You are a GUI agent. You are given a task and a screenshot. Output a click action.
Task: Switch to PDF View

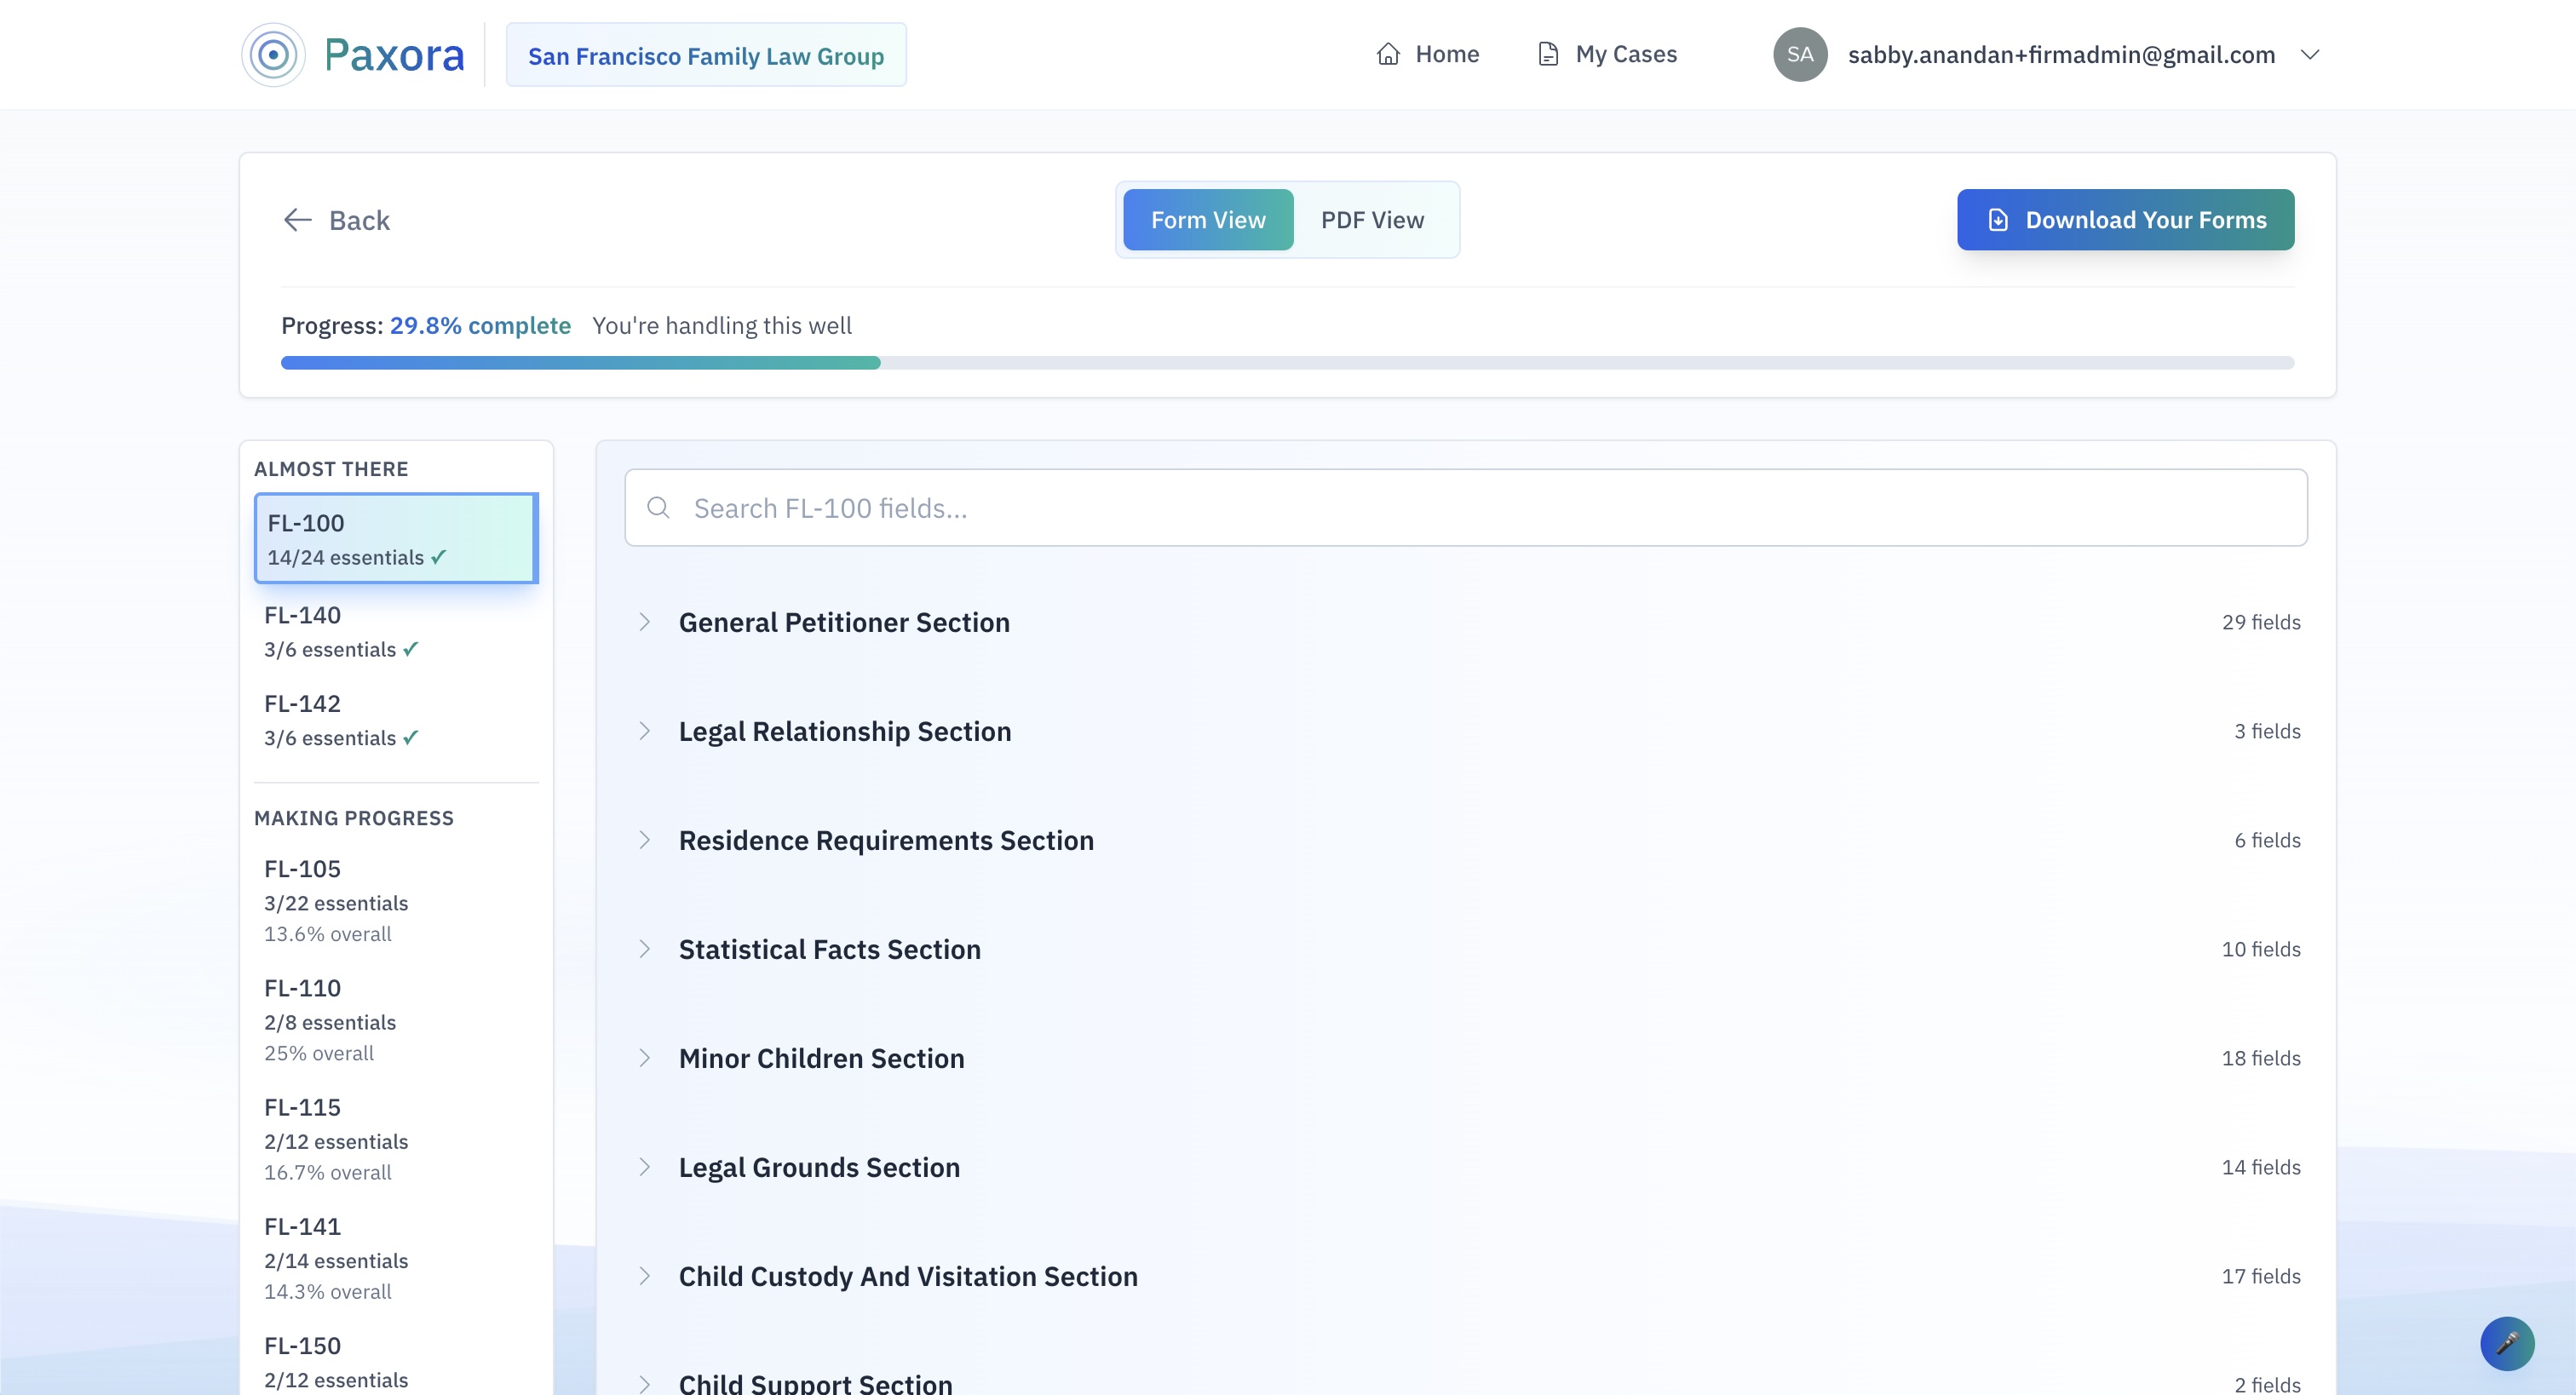[1372, 220]
